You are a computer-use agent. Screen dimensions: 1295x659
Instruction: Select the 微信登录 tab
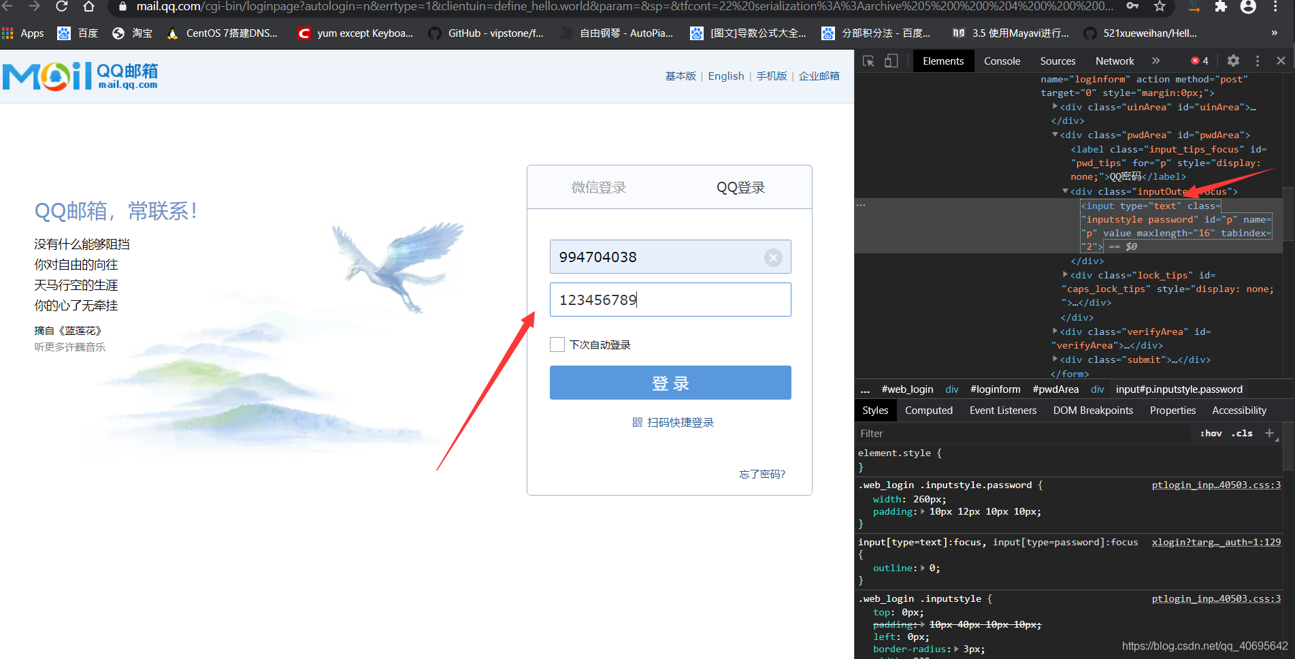[599, 187]
